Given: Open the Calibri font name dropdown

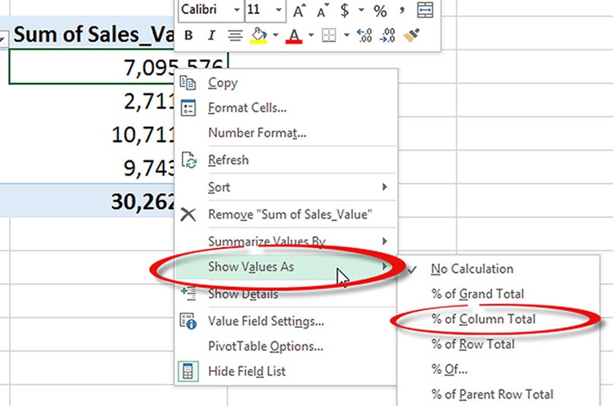Looking at the screenshot, I should [x=236, y=10].
